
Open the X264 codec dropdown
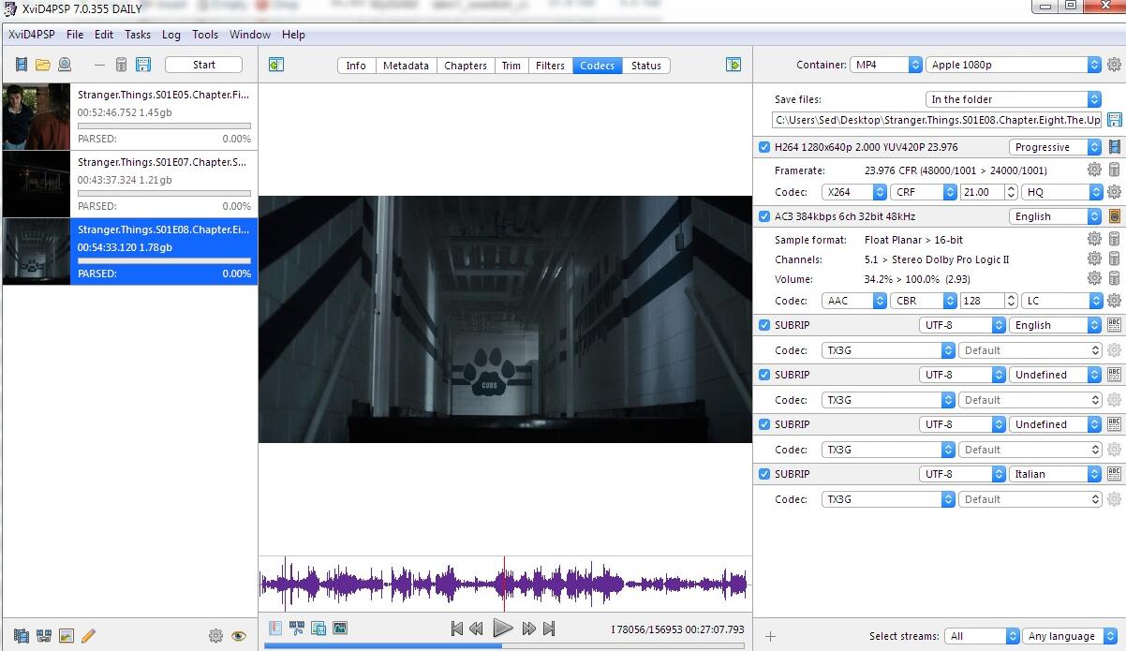pos(854,192)
